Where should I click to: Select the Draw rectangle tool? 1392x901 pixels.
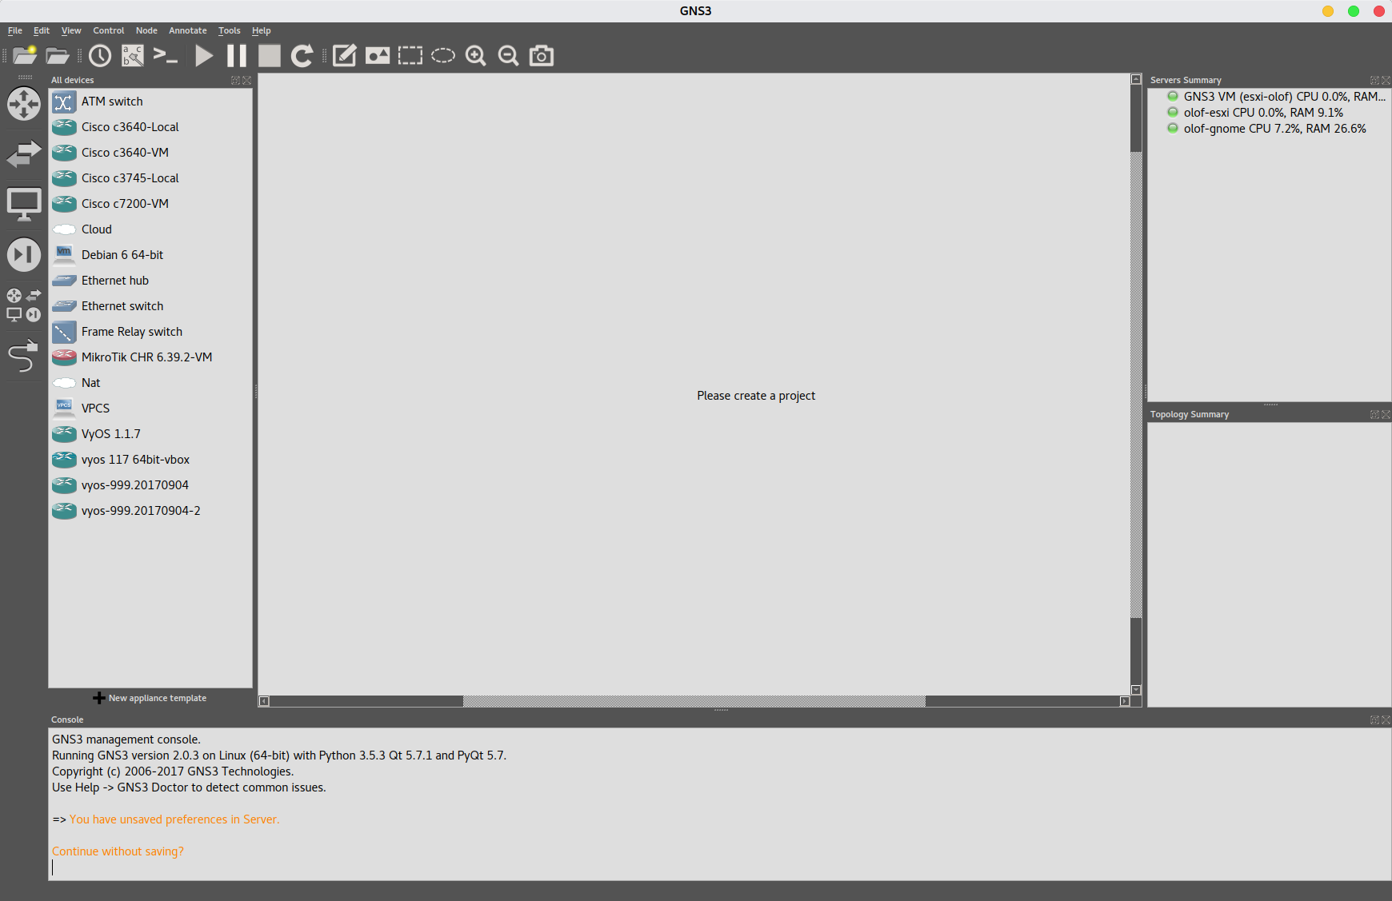tap(410, 55)
